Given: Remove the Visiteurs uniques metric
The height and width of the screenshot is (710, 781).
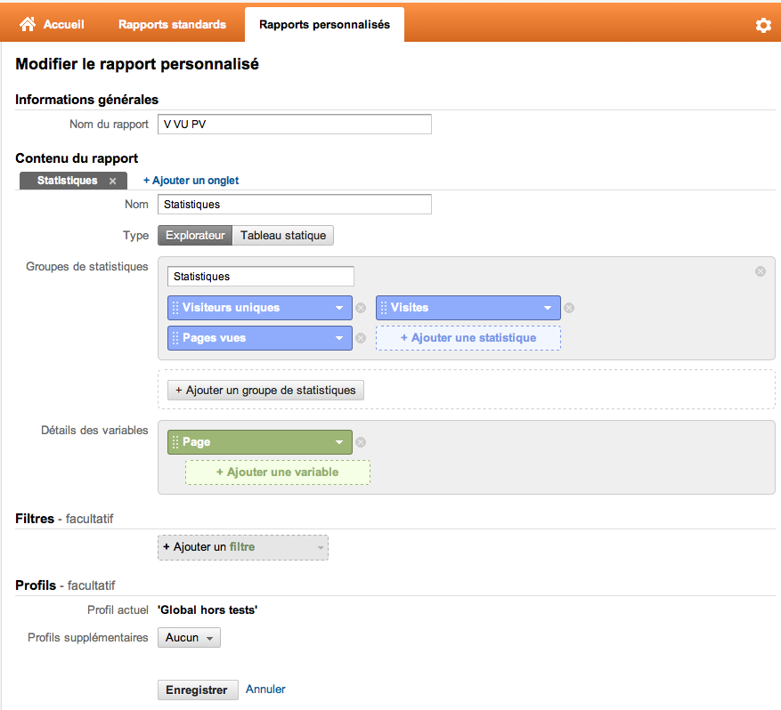Looking at the screenshot, I should click(362, 308).
